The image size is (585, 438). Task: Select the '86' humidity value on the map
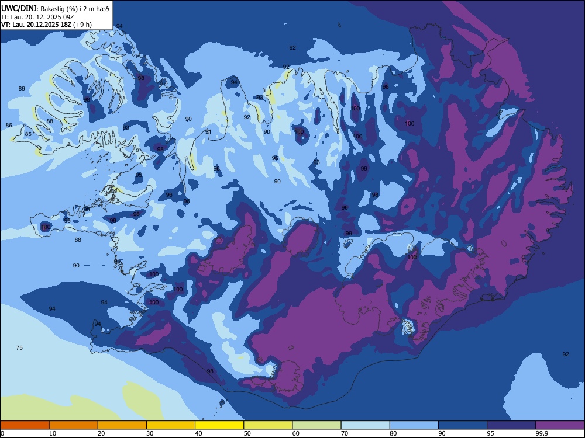[9, 126]
